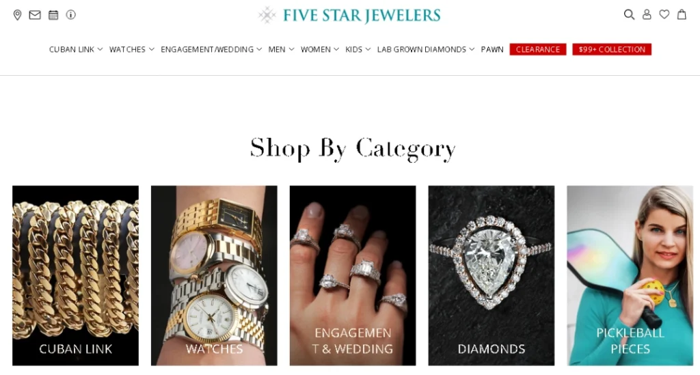Expand the Watches navigation dropdown
Viewport: 700px width, 375px height.
(x=132, y=49)
